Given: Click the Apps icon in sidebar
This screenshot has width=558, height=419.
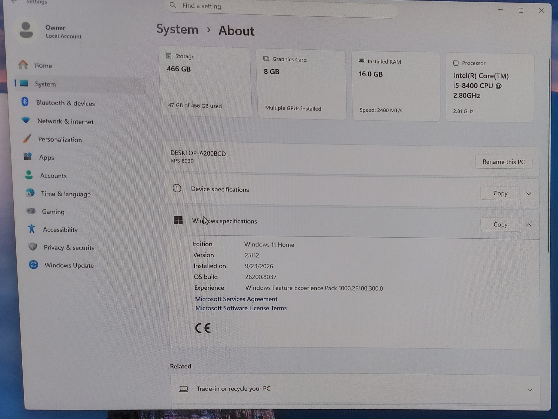Looking at the screenshot, I should pyautogui.click(x=28, y=157).
